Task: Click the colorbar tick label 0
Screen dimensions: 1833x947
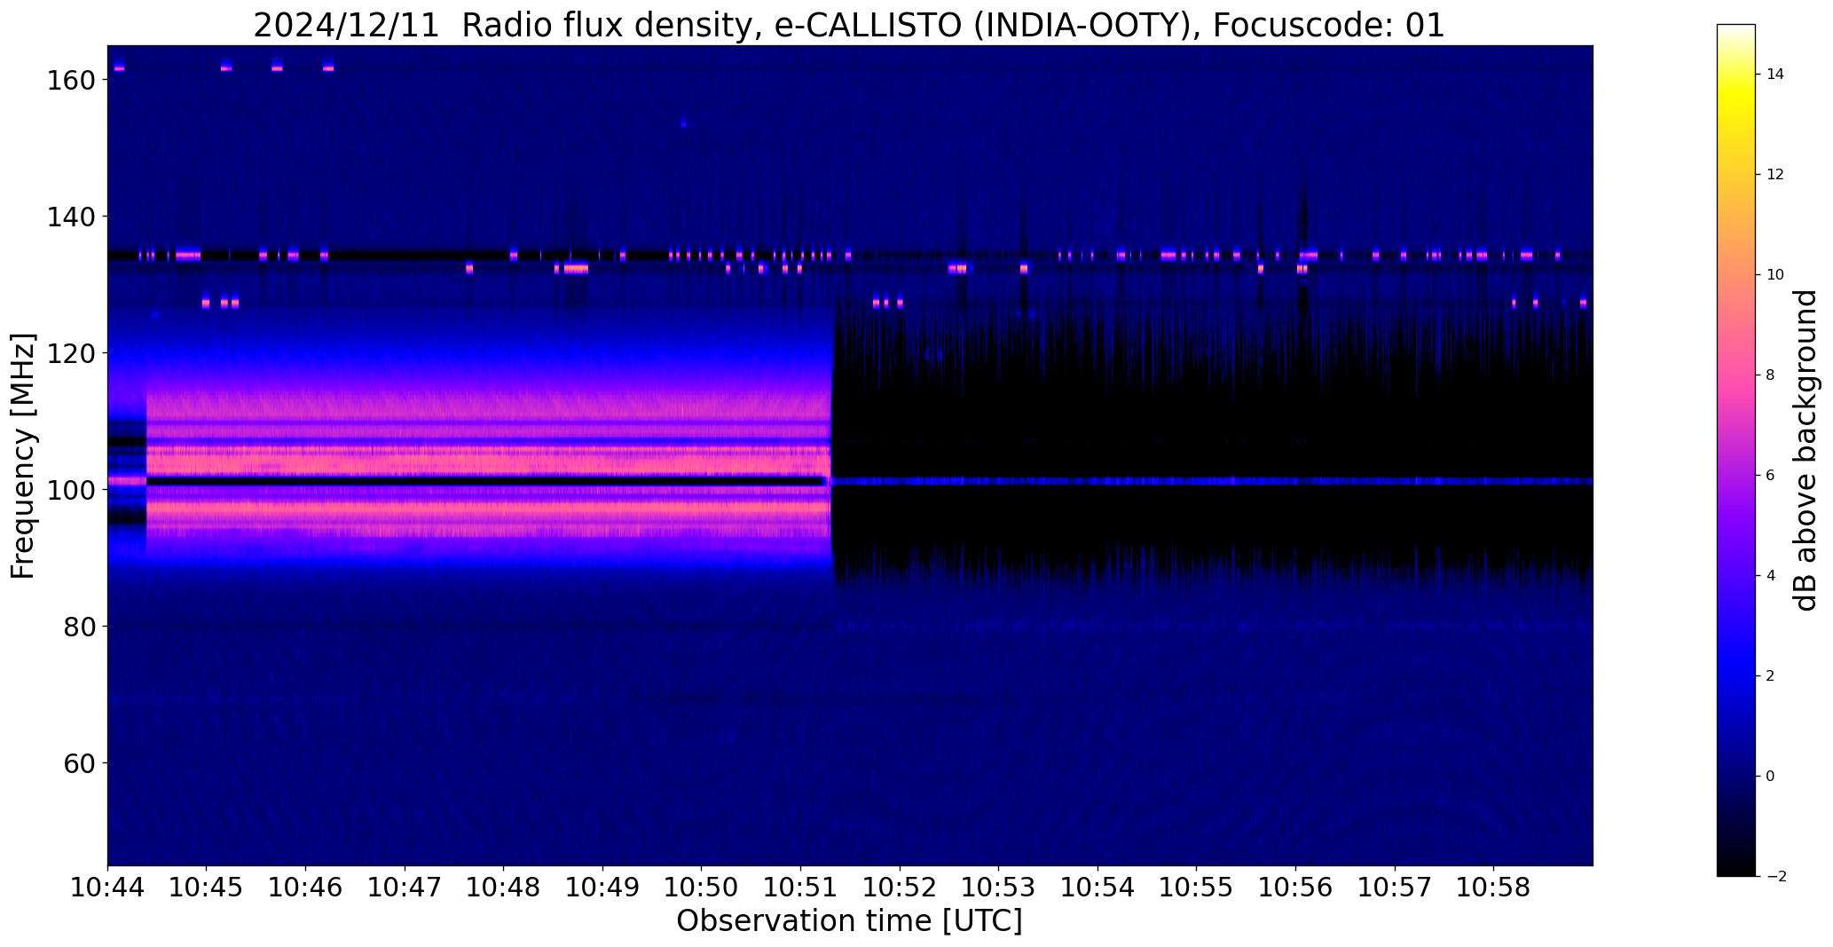Action: pos(1770,777)
